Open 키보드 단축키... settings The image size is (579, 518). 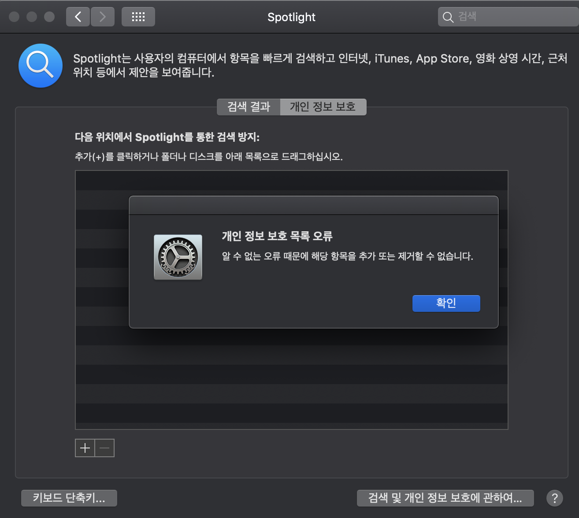click(69, 498)
